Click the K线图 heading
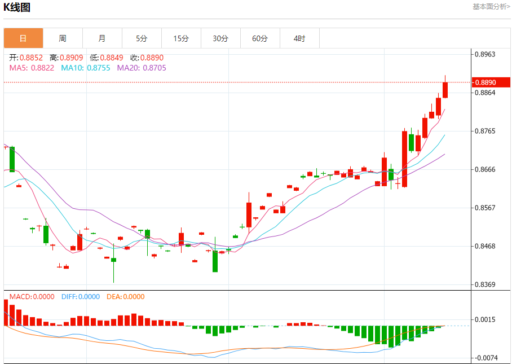The image size is (512, 364). (x=17, y=7)
